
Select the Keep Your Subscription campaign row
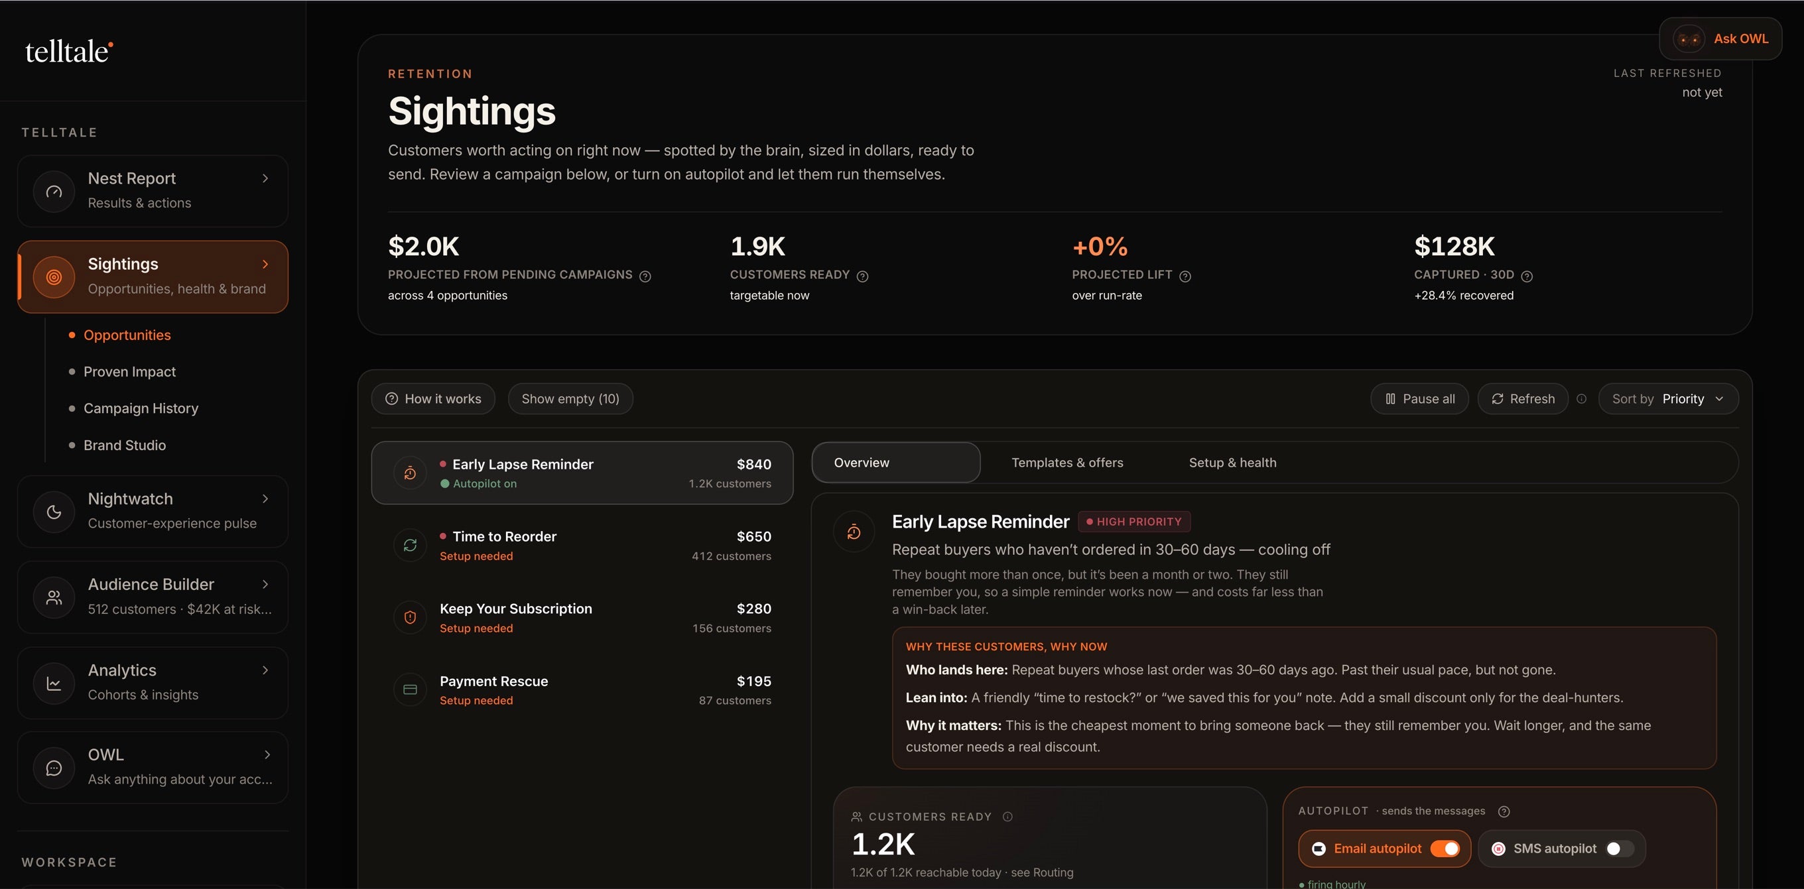[582, 617]
